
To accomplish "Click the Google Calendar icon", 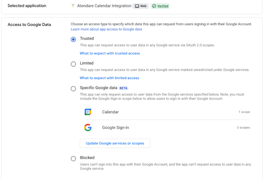I will (x=88, y=112).
